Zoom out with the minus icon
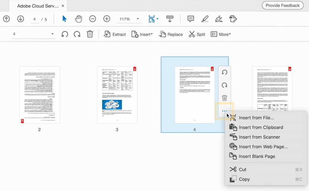 [92, 19]
